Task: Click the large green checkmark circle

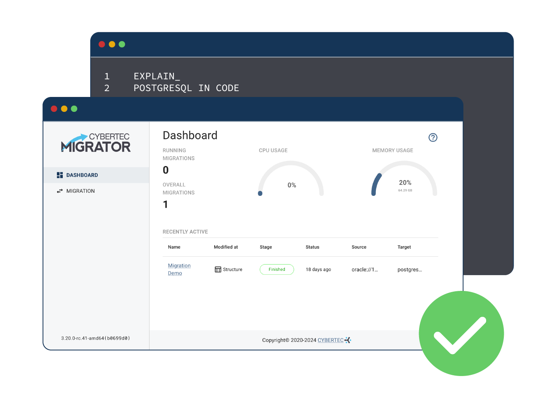Action: coord(461,333)
